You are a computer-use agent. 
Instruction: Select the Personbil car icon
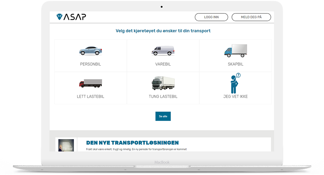coord(91,51)
